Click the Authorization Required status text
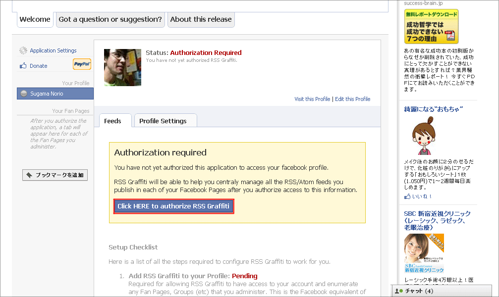This screenshot has width=499, height=297. point(206,53)
